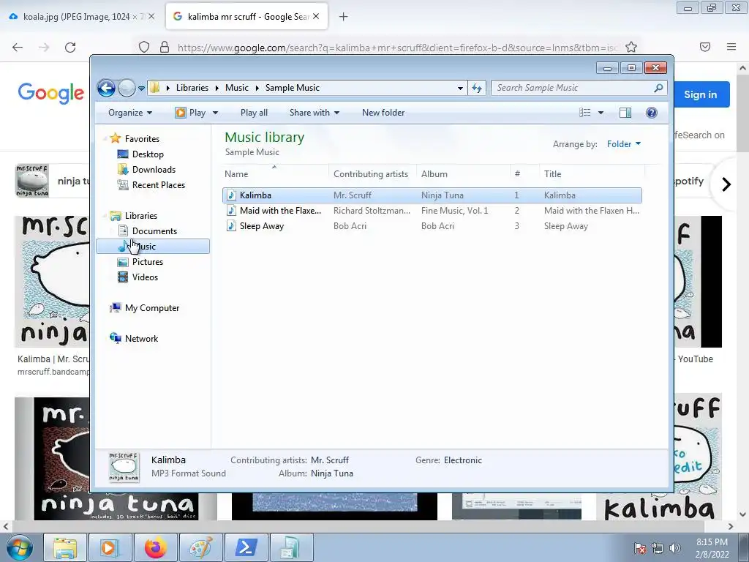Close the kalimba mr scruff tab
Screen dimensions: 749x562
pos(316,16)
